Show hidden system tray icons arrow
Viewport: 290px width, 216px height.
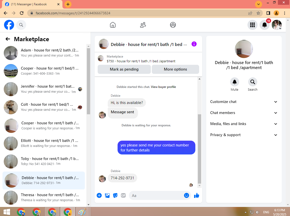pos(245,212)
